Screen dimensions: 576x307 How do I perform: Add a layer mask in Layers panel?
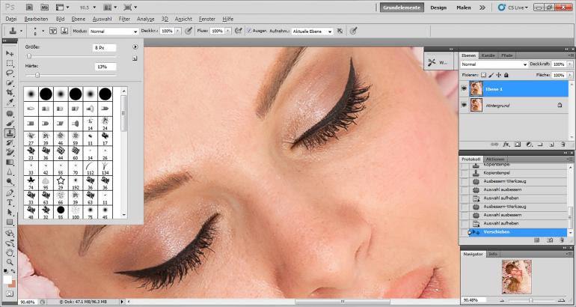click(518, 145)
